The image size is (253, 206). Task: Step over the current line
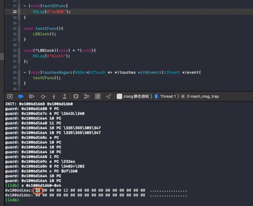(x=43, y=96)
